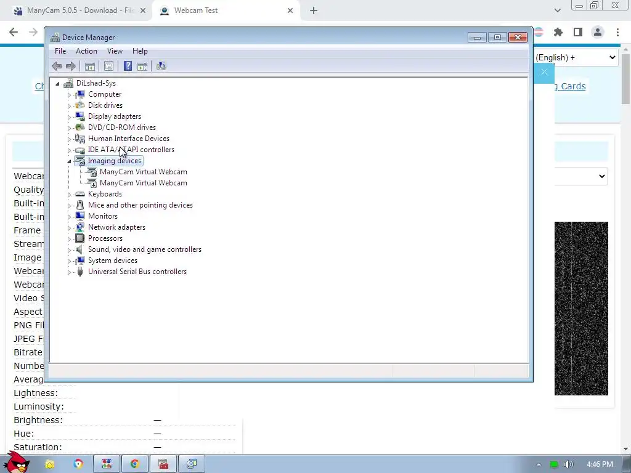Screen dimensions: 631x473
Task: Click the Forward arrow in Device Manager toolbar
Action: (71, 66)
